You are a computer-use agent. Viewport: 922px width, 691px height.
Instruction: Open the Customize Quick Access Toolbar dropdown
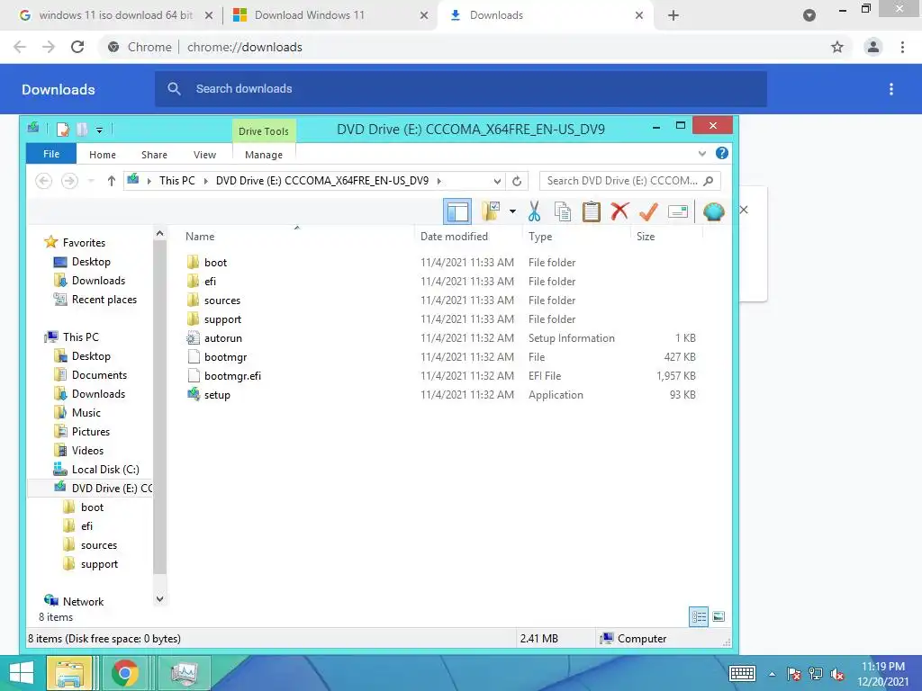tap(99, 130)
